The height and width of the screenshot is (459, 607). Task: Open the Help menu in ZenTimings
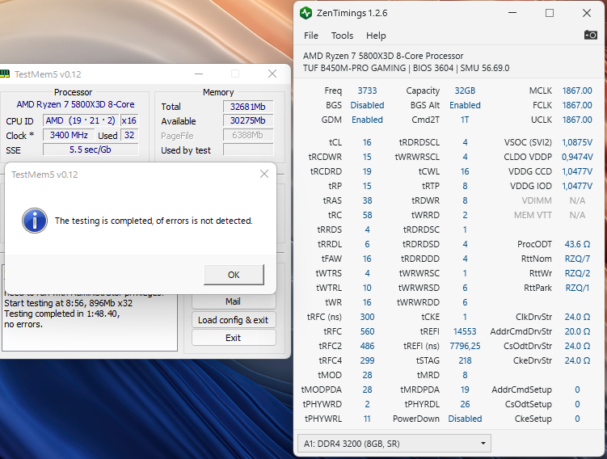coord(376,36)
